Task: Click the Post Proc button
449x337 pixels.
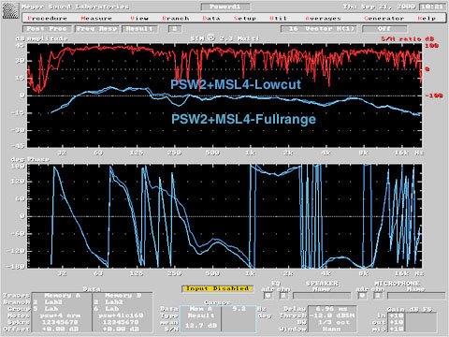Action: 47,29
